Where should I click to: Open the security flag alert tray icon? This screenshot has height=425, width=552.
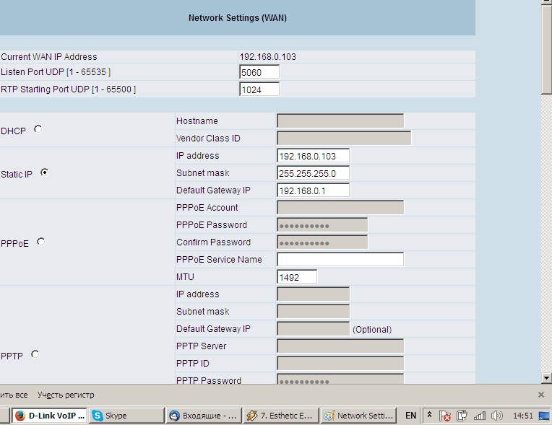445,416
